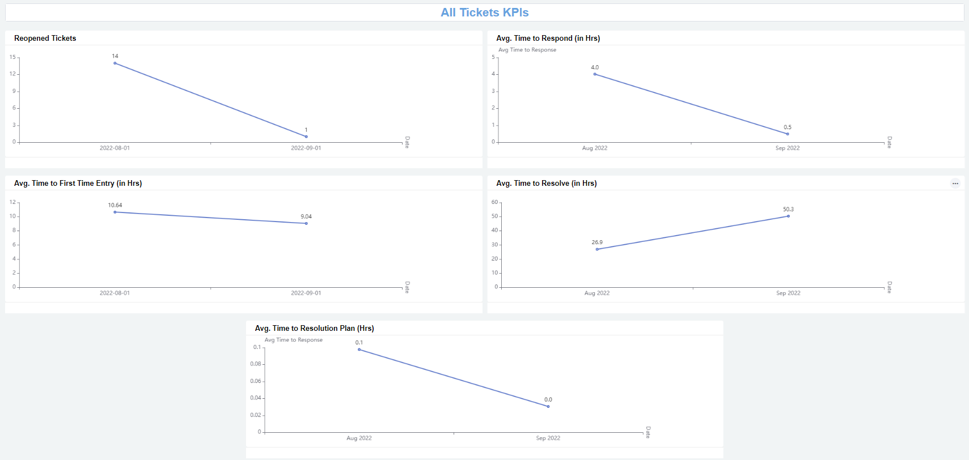Select the 50.3 data point in Time to Resolve

pos(788,216)
